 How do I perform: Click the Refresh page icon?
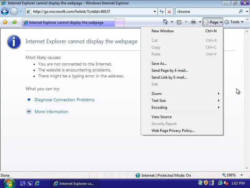(x=162, y=12)
